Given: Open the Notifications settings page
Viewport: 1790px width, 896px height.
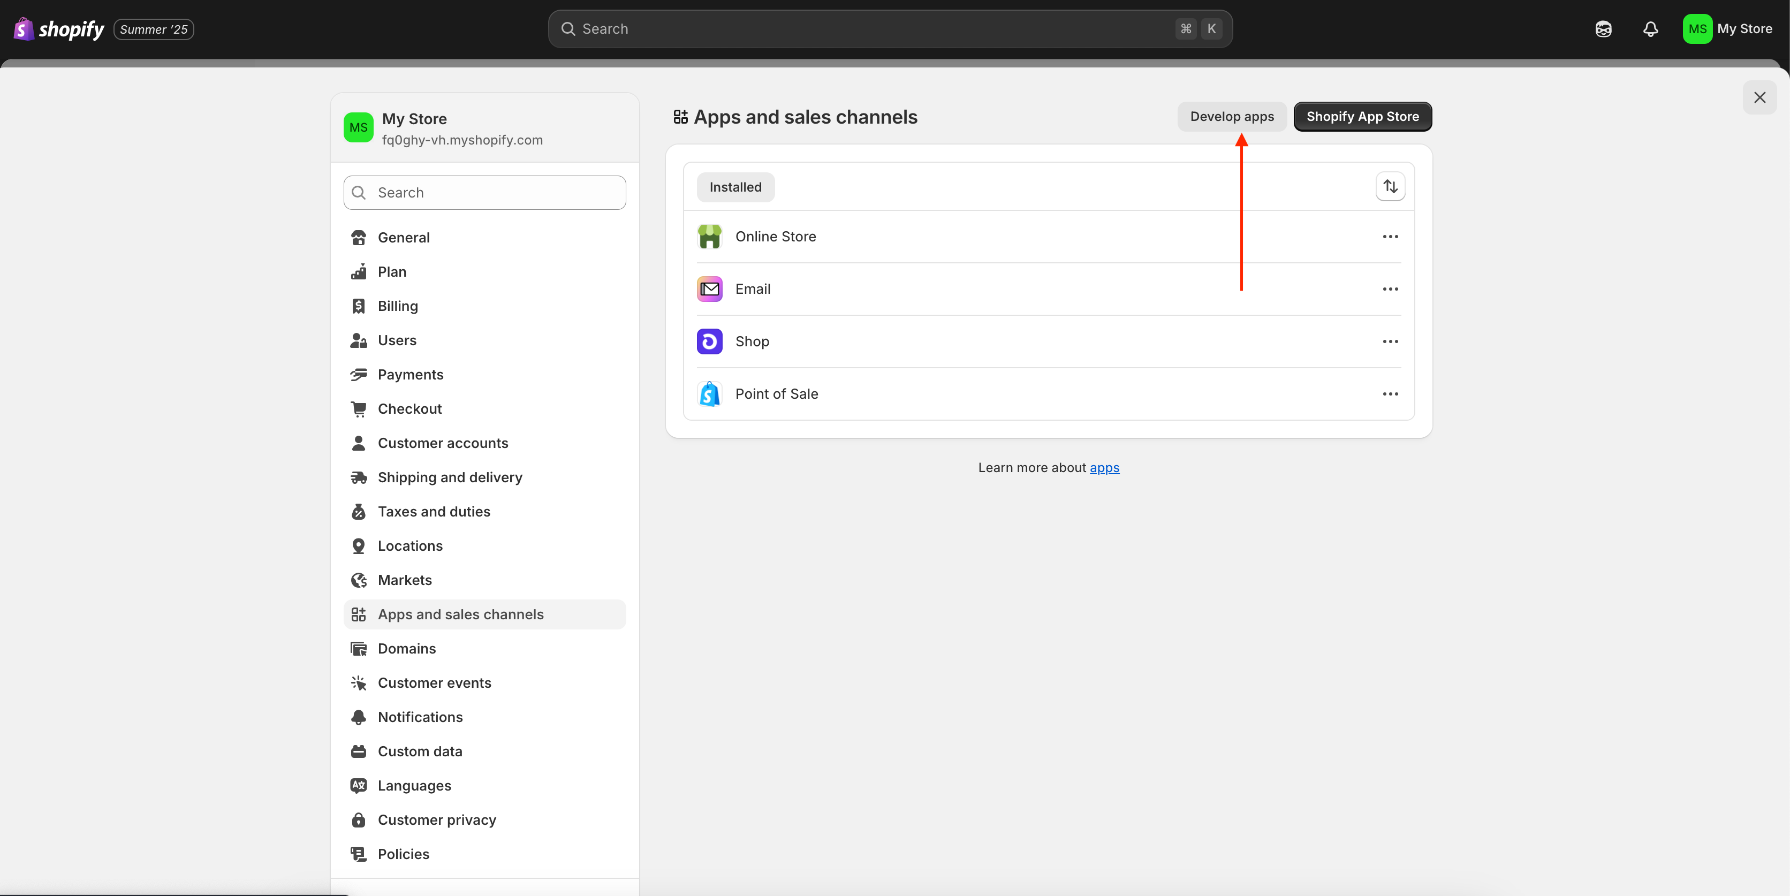Looking at the screenshot, I should pos(420,717).
